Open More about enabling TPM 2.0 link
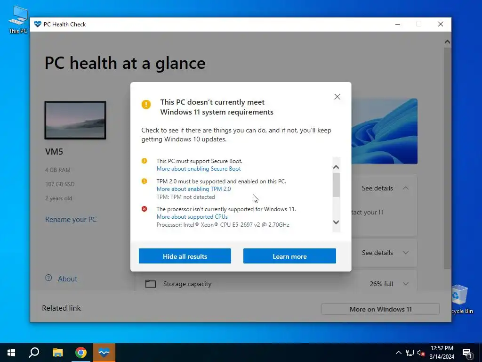Screen dimensions: 482x362 point(193,189)
